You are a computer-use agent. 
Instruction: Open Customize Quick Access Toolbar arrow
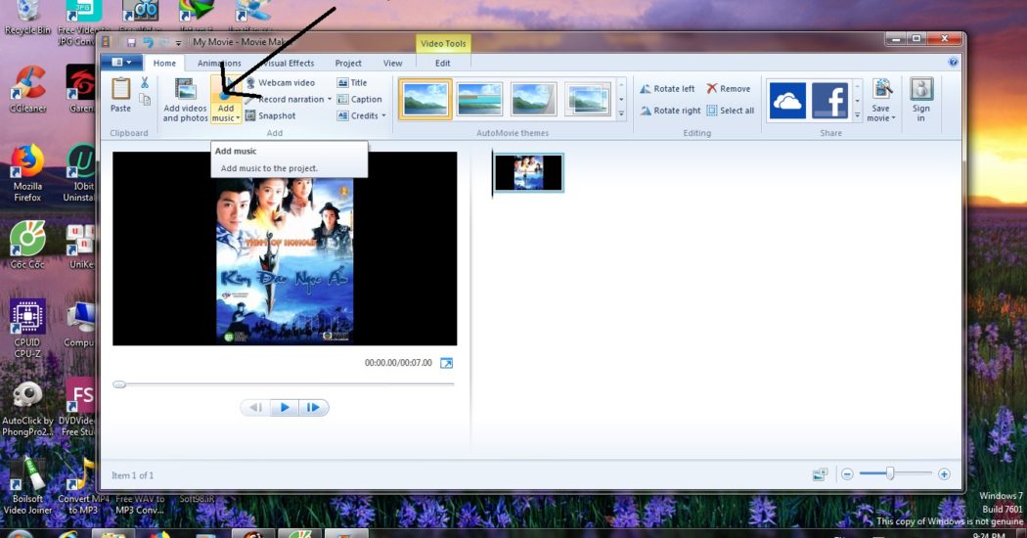178,43
